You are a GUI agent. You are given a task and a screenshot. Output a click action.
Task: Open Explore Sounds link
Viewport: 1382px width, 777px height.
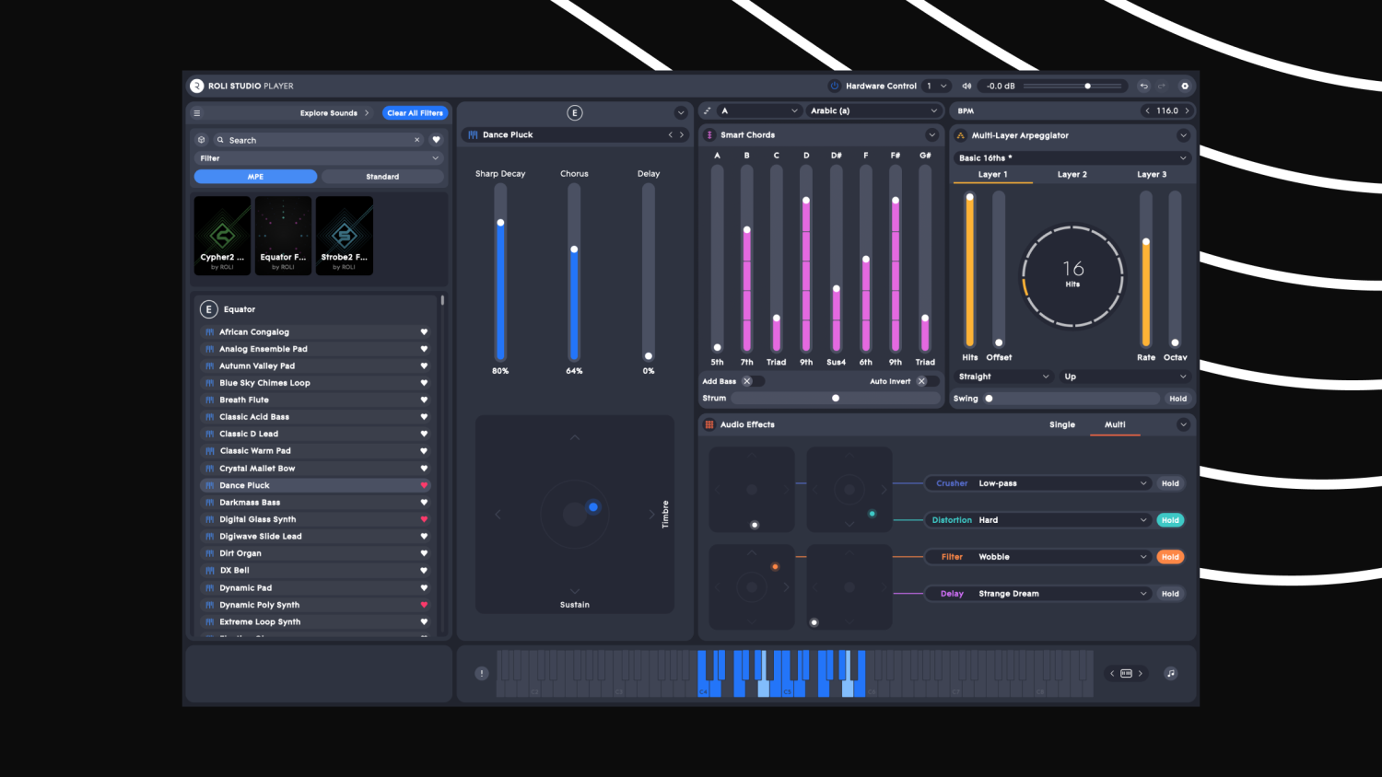coord(334,113)
